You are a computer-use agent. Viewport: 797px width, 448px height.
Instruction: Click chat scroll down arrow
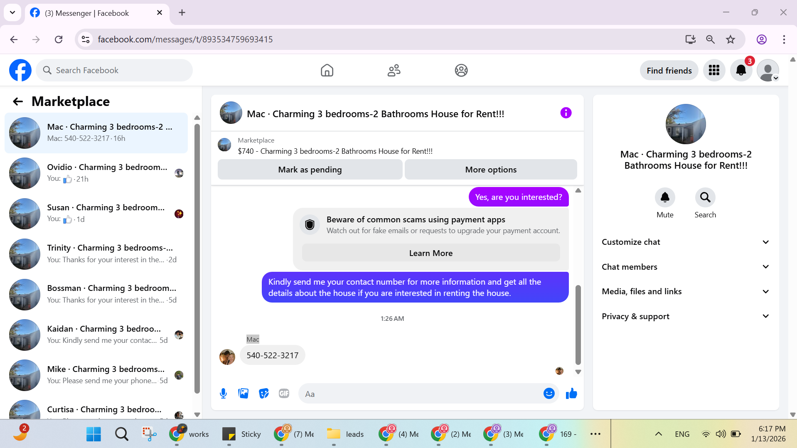click(578, 372)
